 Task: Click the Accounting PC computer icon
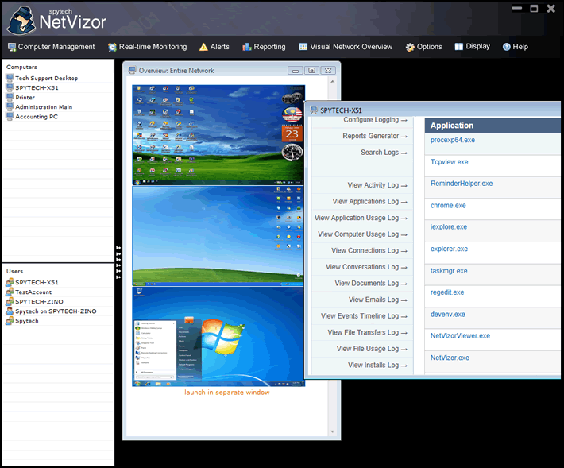10,117
